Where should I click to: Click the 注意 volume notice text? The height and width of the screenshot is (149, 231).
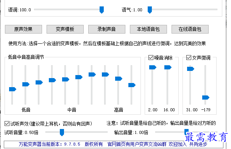point(161,123)
